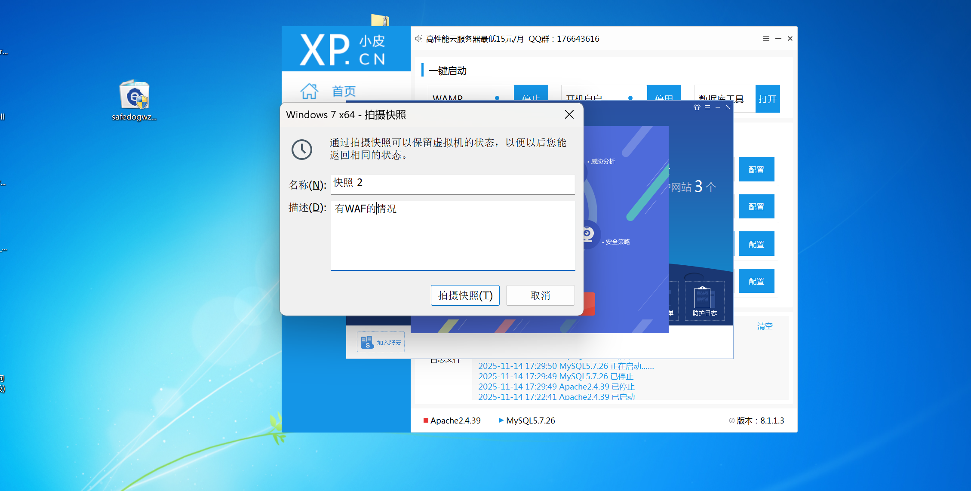This screenshot has width=971, height=491.
Task: Open phpStudy hamburger menu icon
Action: pyautogui.click(x=766, y=39)
